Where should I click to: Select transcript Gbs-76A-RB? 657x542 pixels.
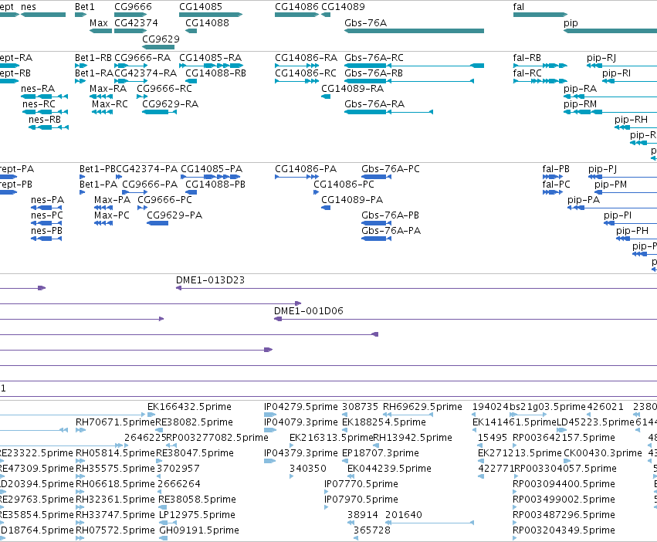coord(374,73)
